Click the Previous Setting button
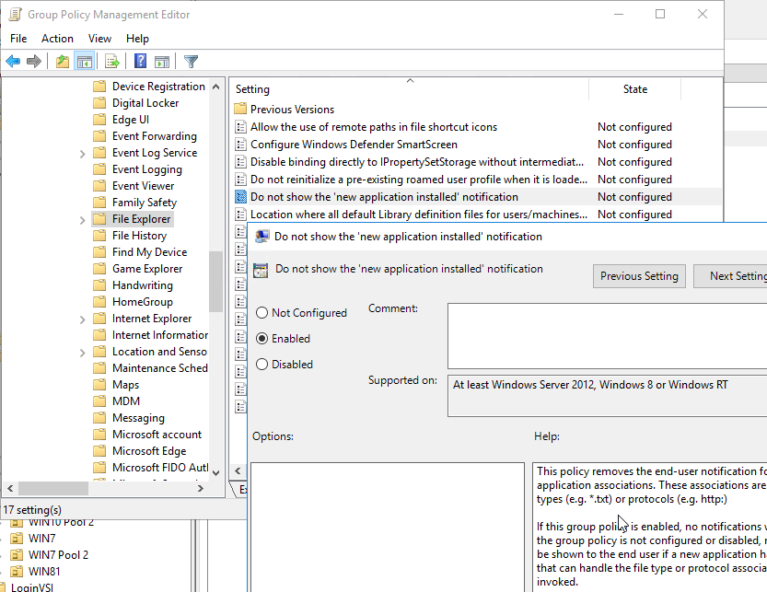The width and height of the screenshot is (767, 592). [639, 276]
